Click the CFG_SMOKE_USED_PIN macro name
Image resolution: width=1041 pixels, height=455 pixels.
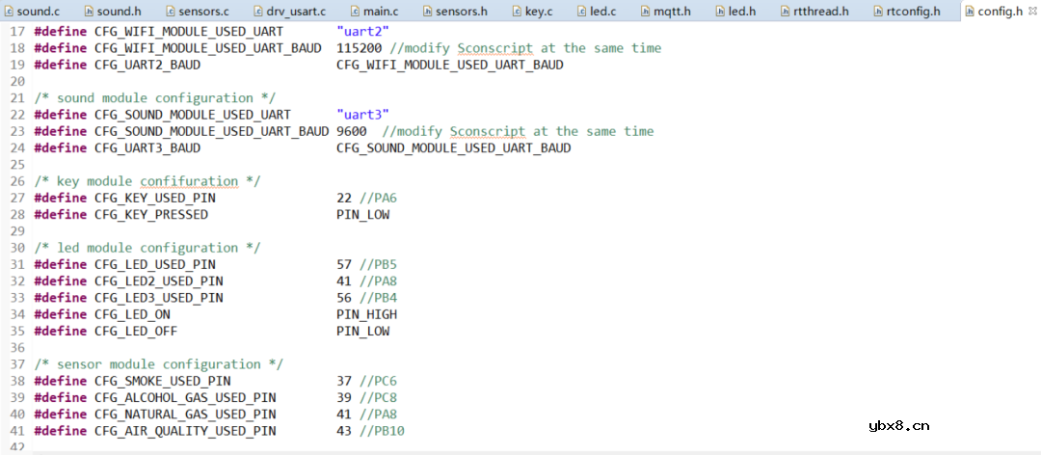pyautogui.click(x=162, y=381)
